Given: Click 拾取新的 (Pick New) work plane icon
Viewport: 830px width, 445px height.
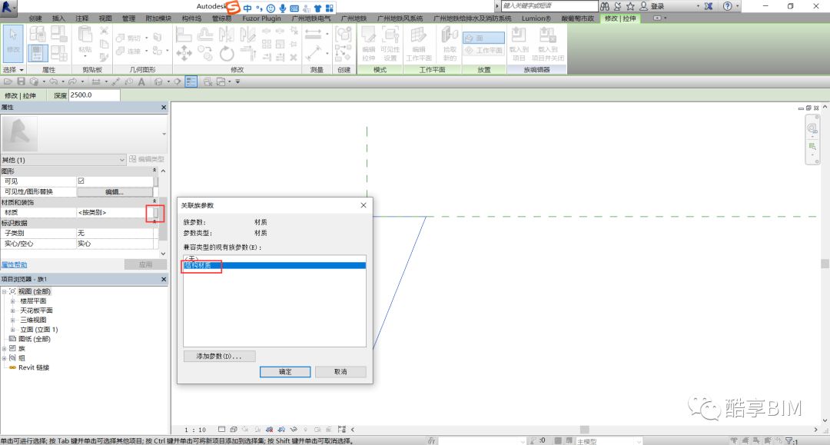Looking at the screenshot, I should point(450,43).
